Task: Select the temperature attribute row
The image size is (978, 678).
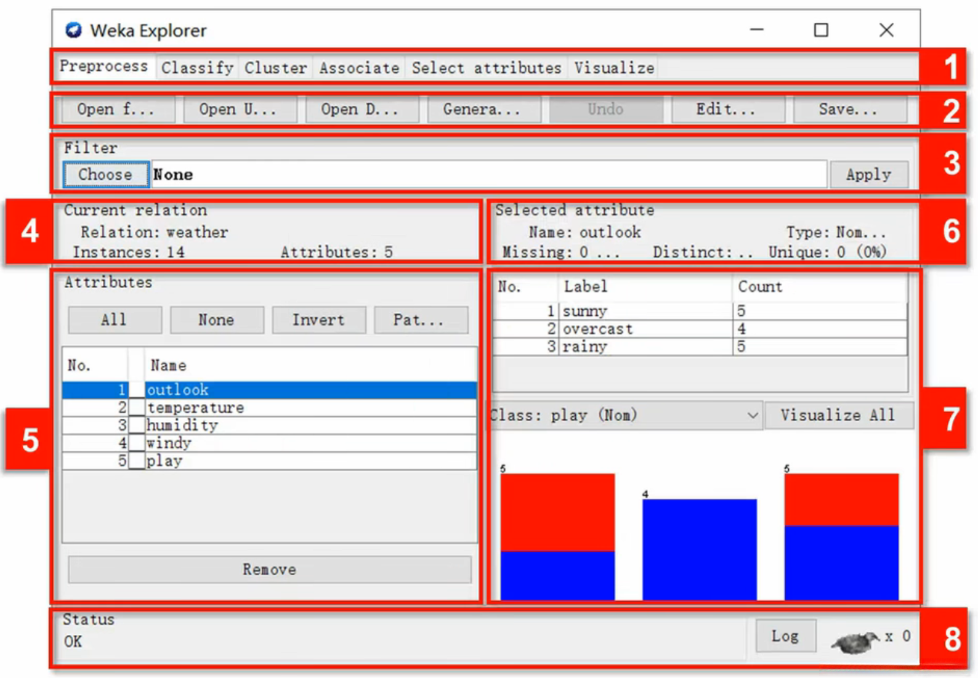Action: tap(270, 408)
